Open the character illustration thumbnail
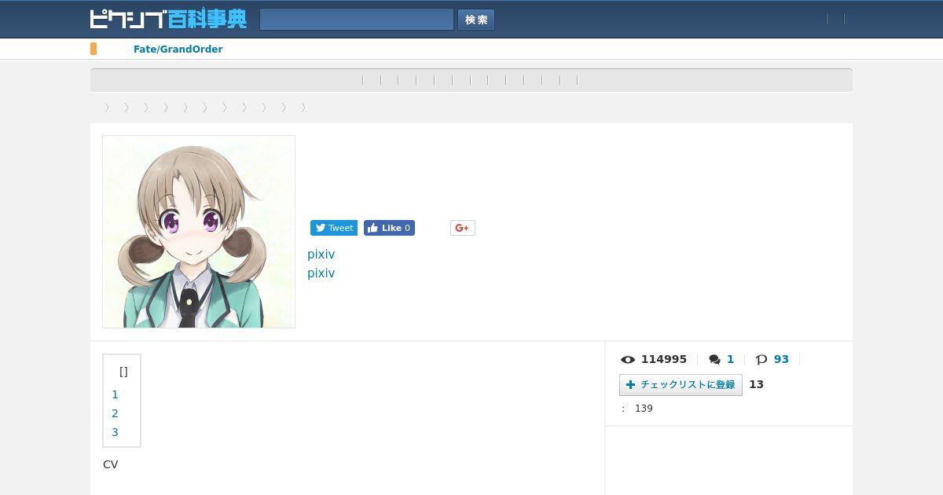This screenshot has height=495, width=943. [199, 232]
